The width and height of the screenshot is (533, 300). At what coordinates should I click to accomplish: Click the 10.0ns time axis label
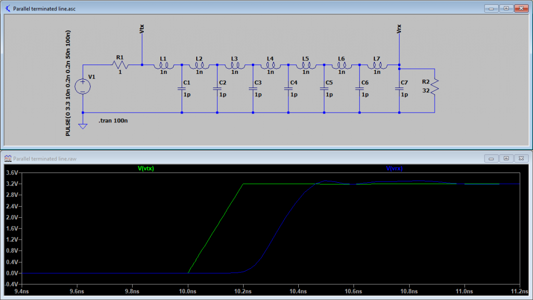click(x=188, y=292)
